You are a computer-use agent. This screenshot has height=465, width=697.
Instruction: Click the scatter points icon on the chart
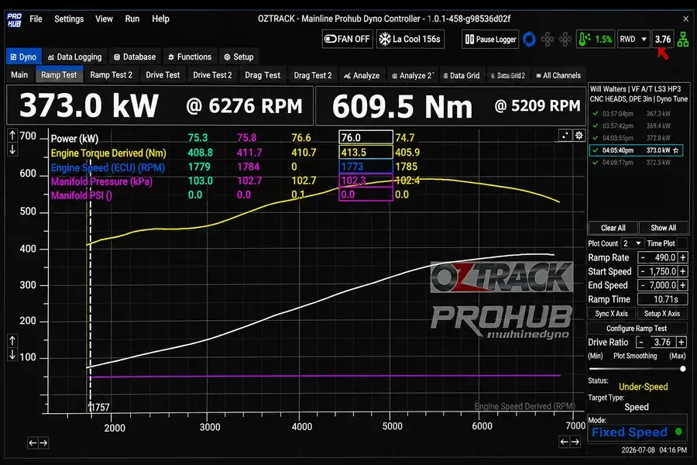(565, 136)
